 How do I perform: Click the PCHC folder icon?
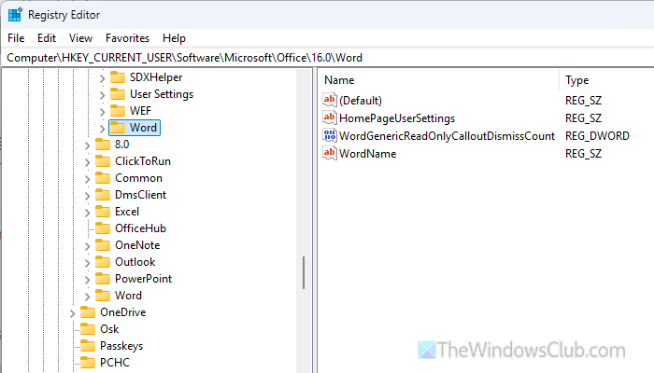(88, 362)
